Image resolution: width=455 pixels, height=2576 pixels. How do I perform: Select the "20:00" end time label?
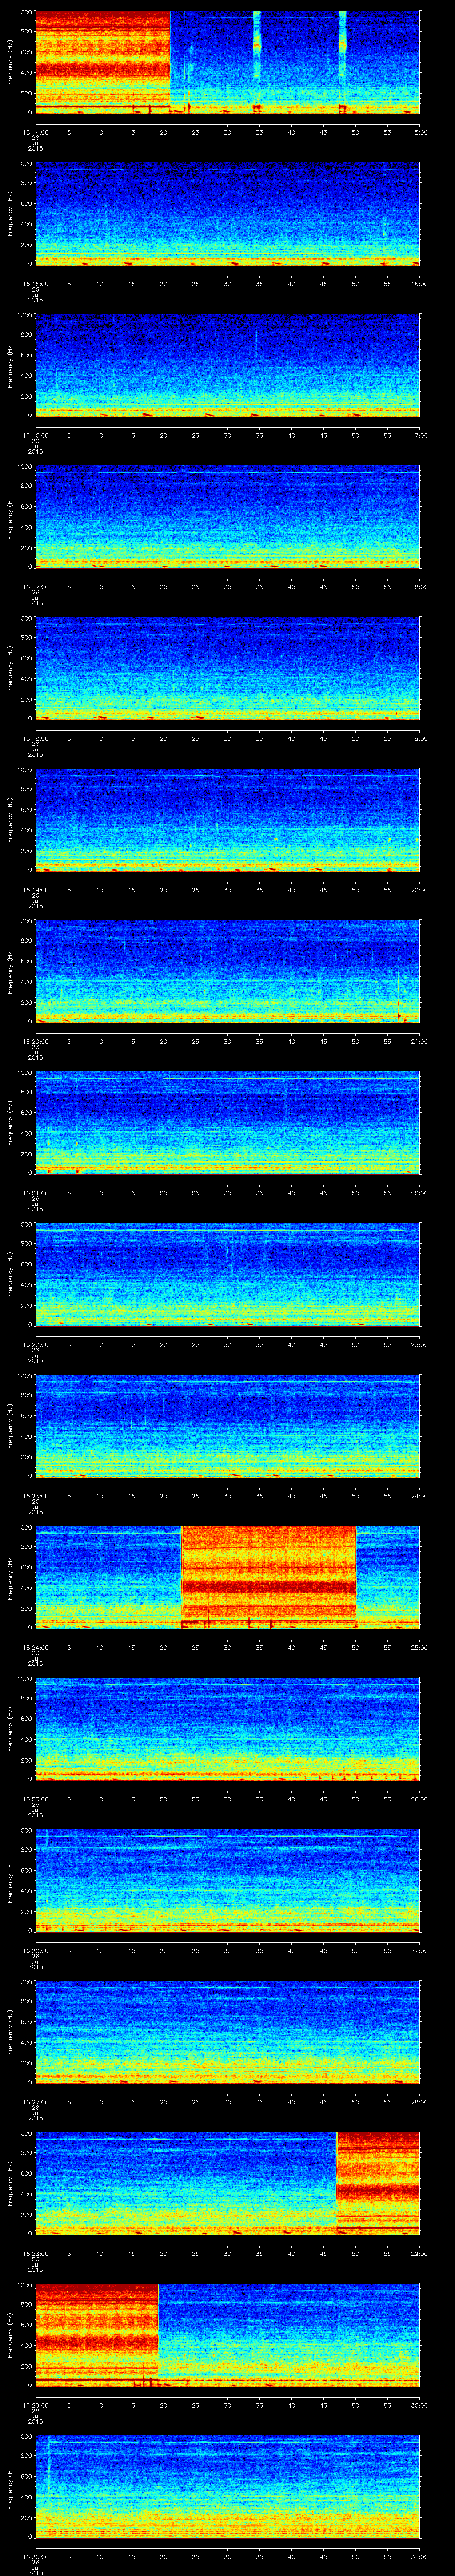click(x=419, y=890)
